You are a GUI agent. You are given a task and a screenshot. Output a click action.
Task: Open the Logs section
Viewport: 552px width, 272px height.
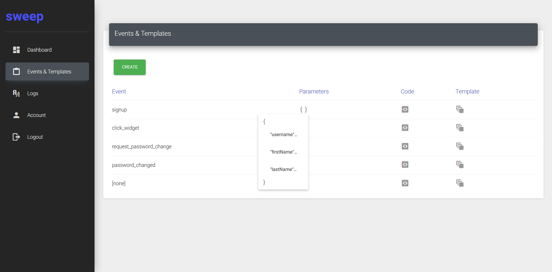(33, 93)
